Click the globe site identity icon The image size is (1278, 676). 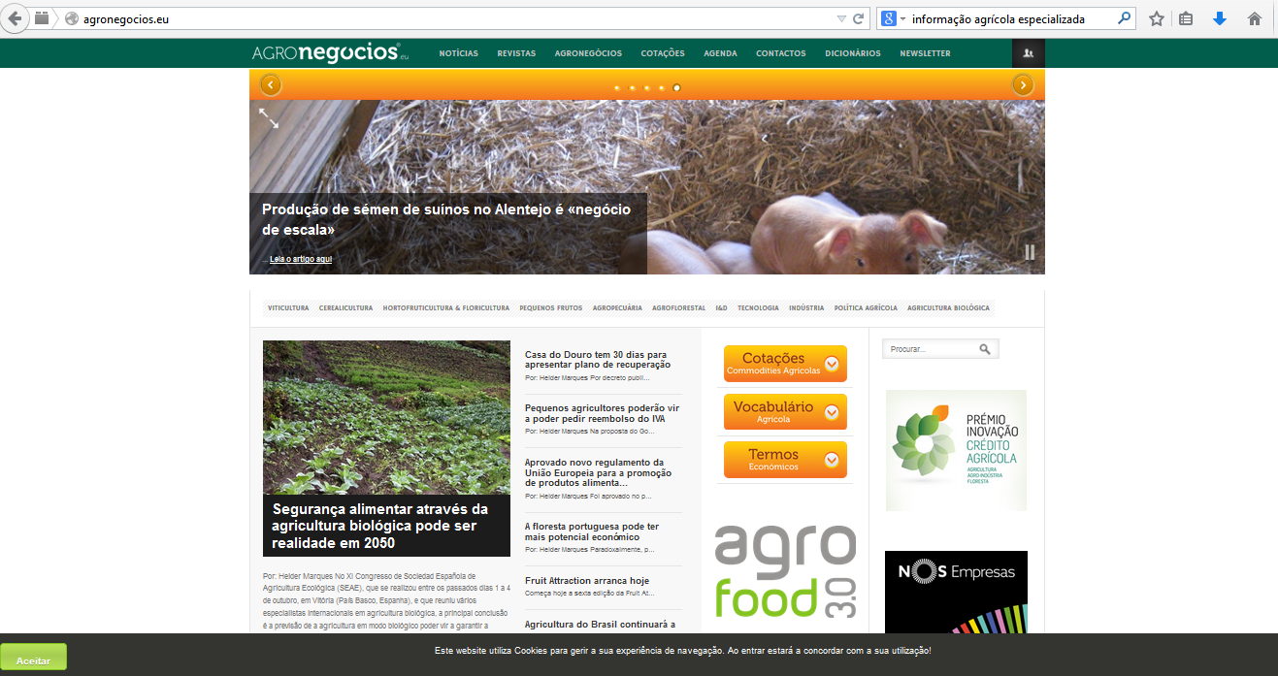point(72,18)
